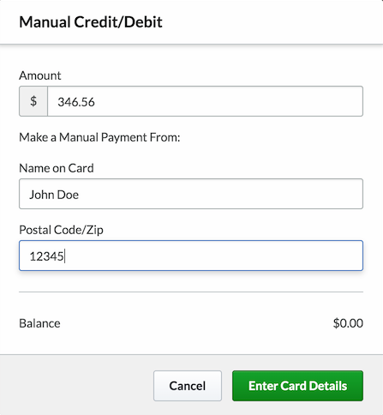Select the $0.00 balance value
Screen dimensions: 383x415
pyautogui.click(x=348, y=323)
